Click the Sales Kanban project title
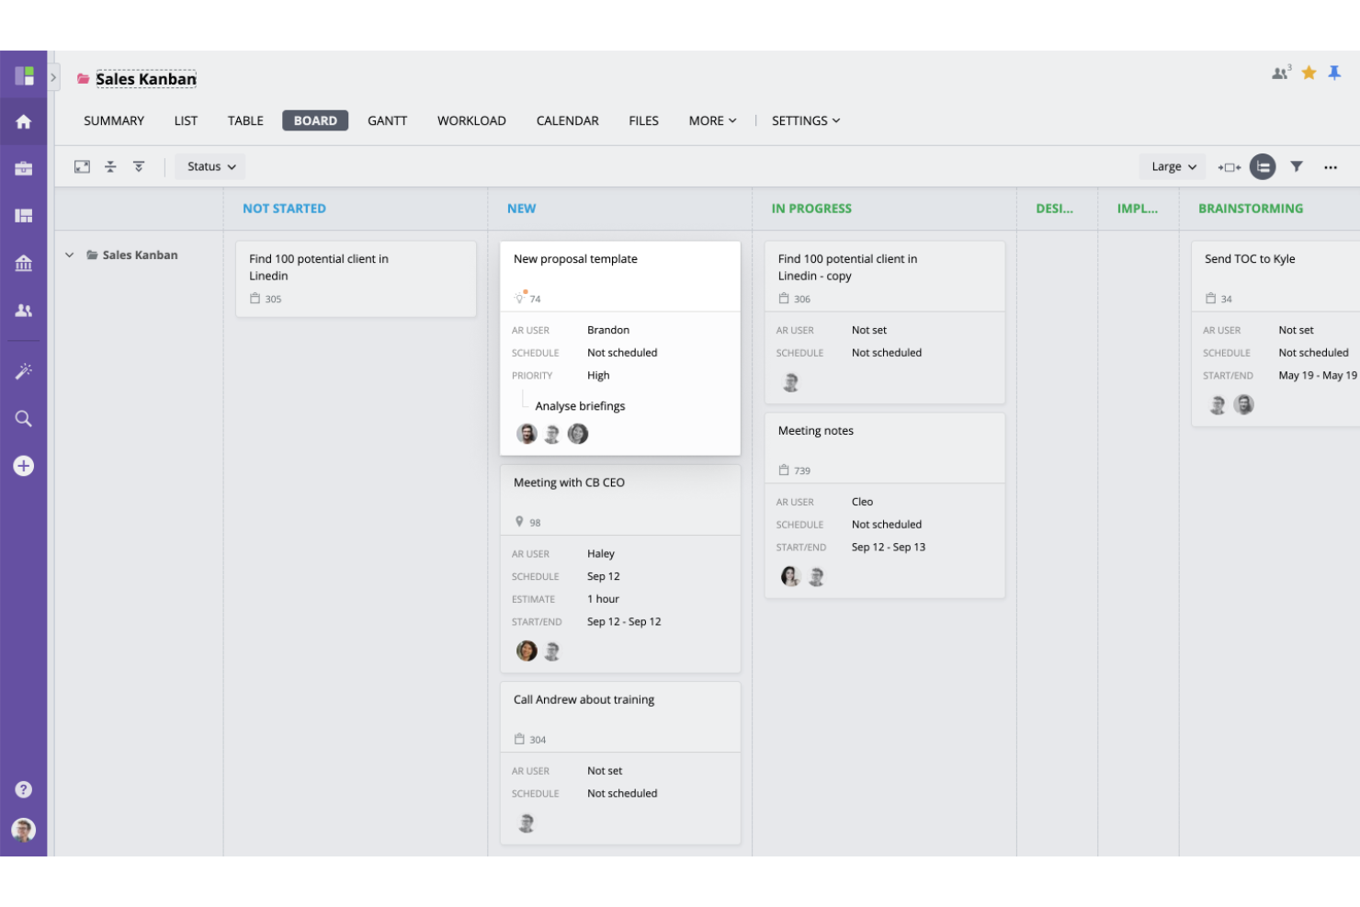This screenshot has height=907, width=1360. 146,79
